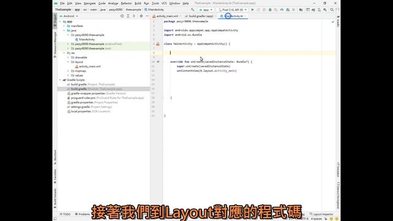Select gradle.properties file

pyautogui.click(x=92, y=103)
